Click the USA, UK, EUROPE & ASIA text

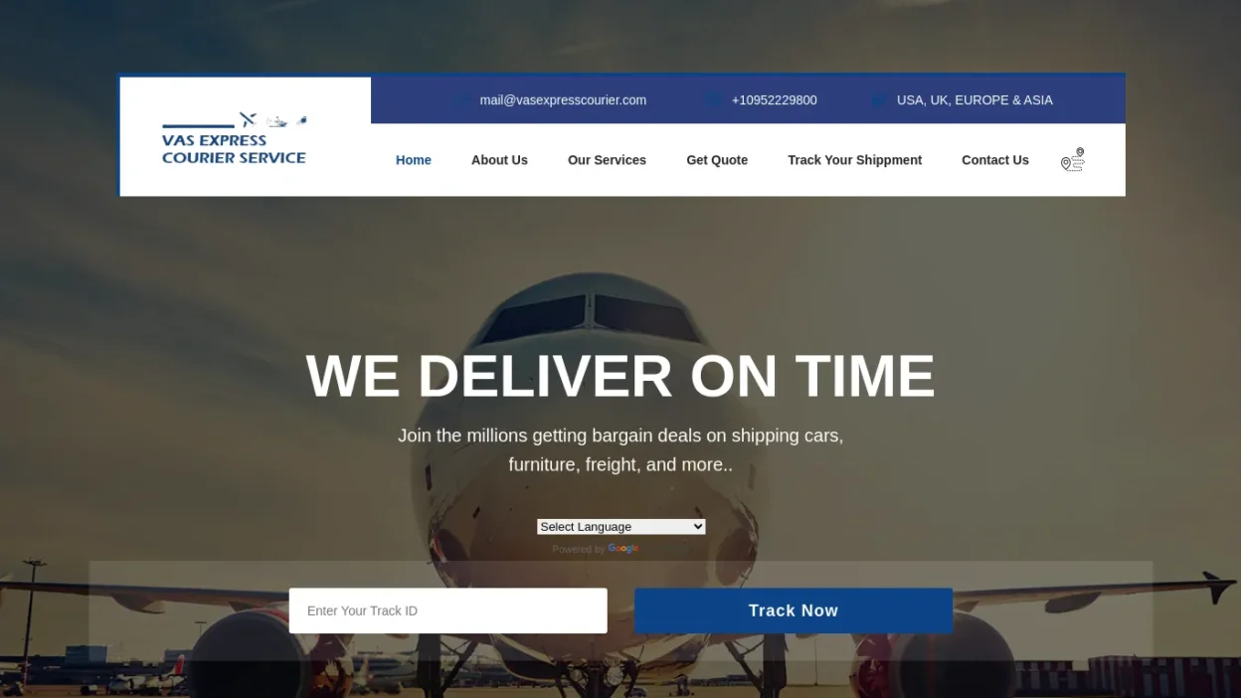975,100
